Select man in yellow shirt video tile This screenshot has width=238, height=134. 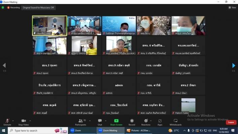84,46
